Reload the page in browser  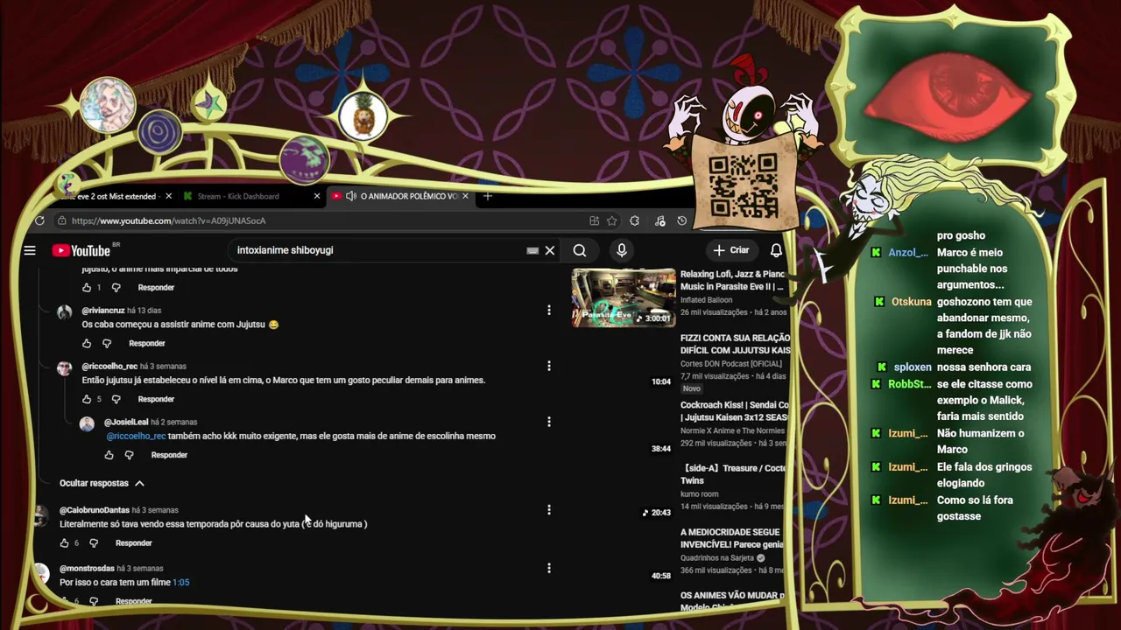[39, 220]
